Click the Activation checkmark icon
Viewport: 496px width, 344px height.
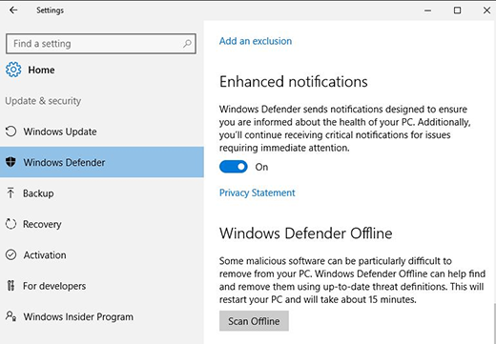point(10,254)
